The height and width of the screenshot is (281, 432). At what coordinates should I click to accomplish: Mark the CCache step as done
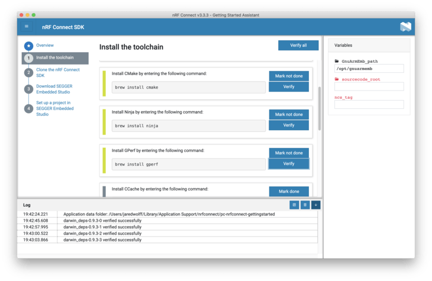tap(289, 191)
